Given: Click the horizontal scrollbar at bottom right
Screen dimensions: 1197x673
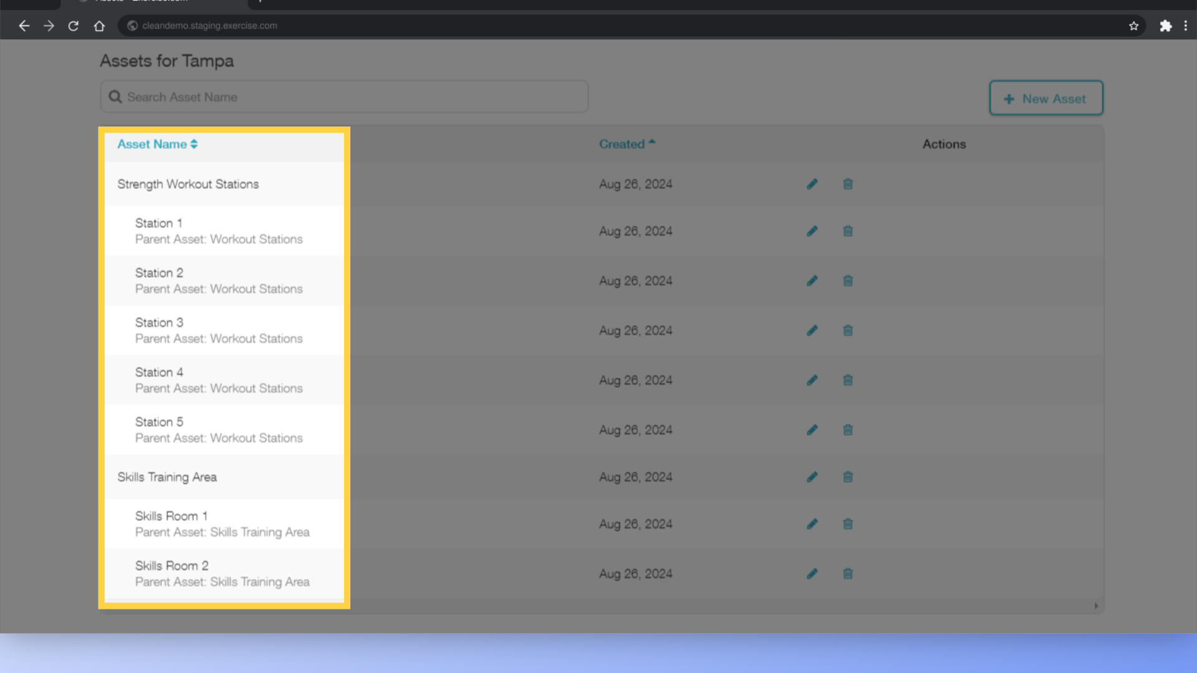Looking at the screenshot, I should tap(1097, 606).
